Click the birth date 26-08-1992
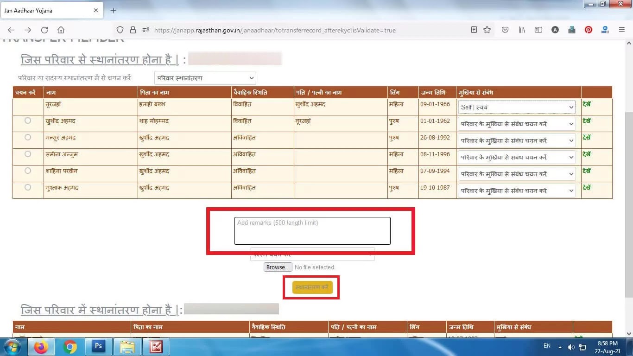633x356 pixels. [x=435, y=138]
